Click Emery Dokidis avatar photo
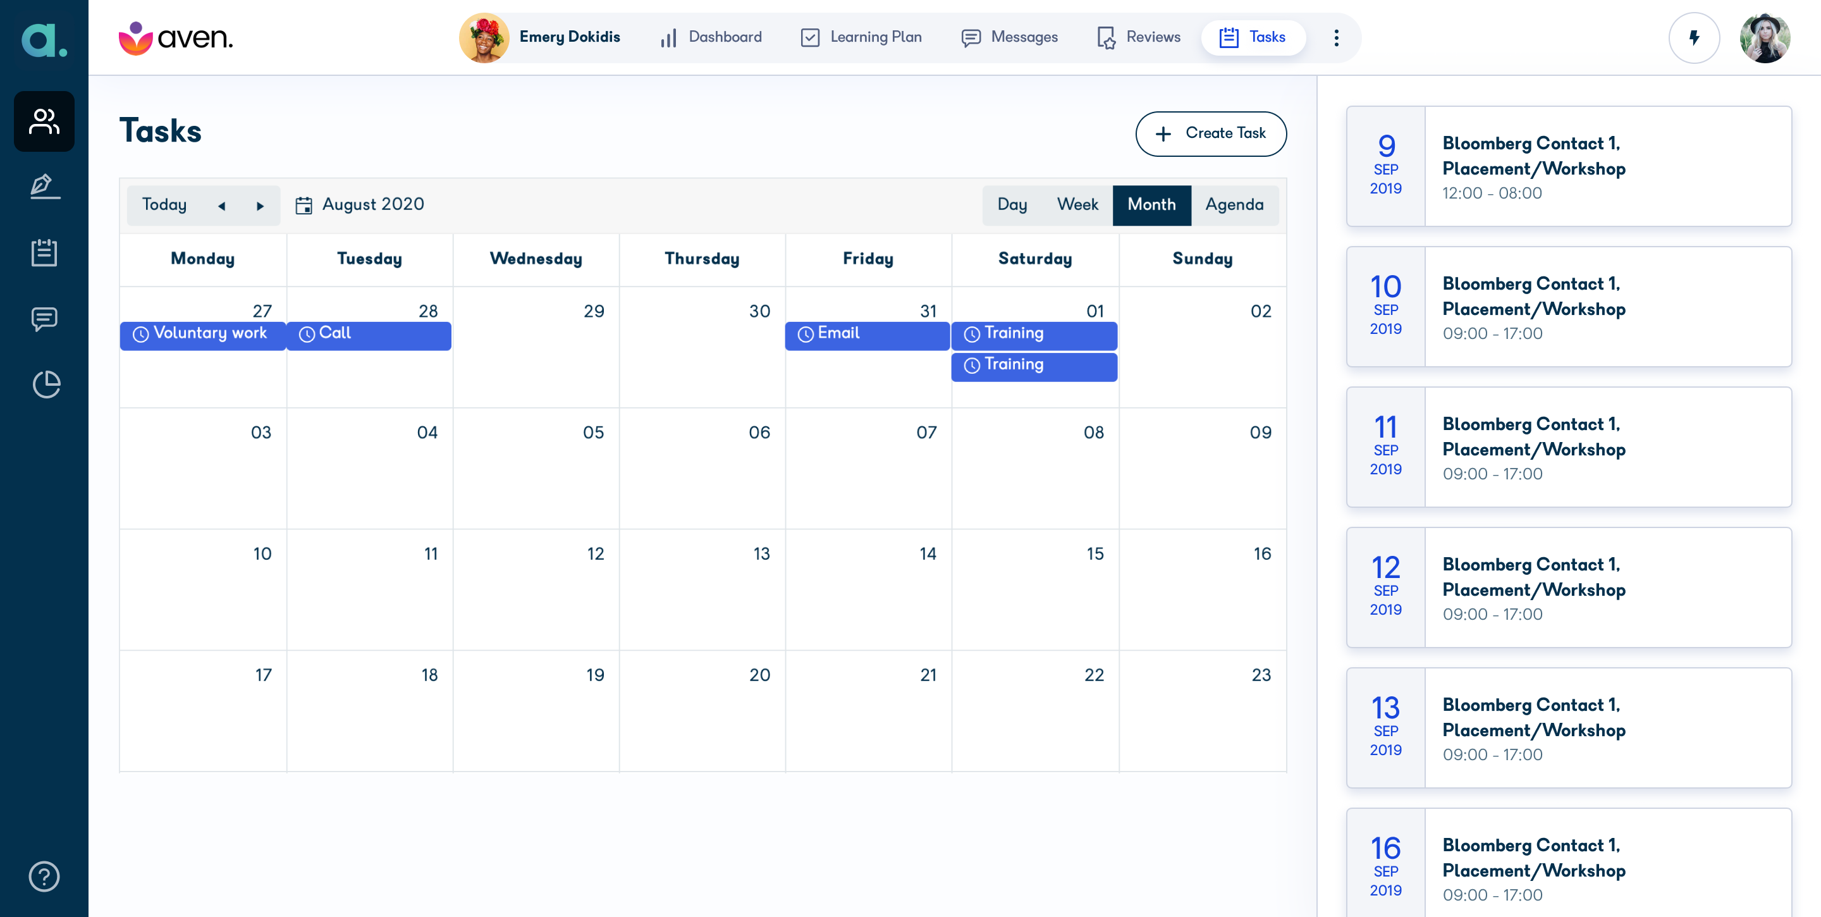The width and height of the screenshot is (1821, 917). [484, 37]
